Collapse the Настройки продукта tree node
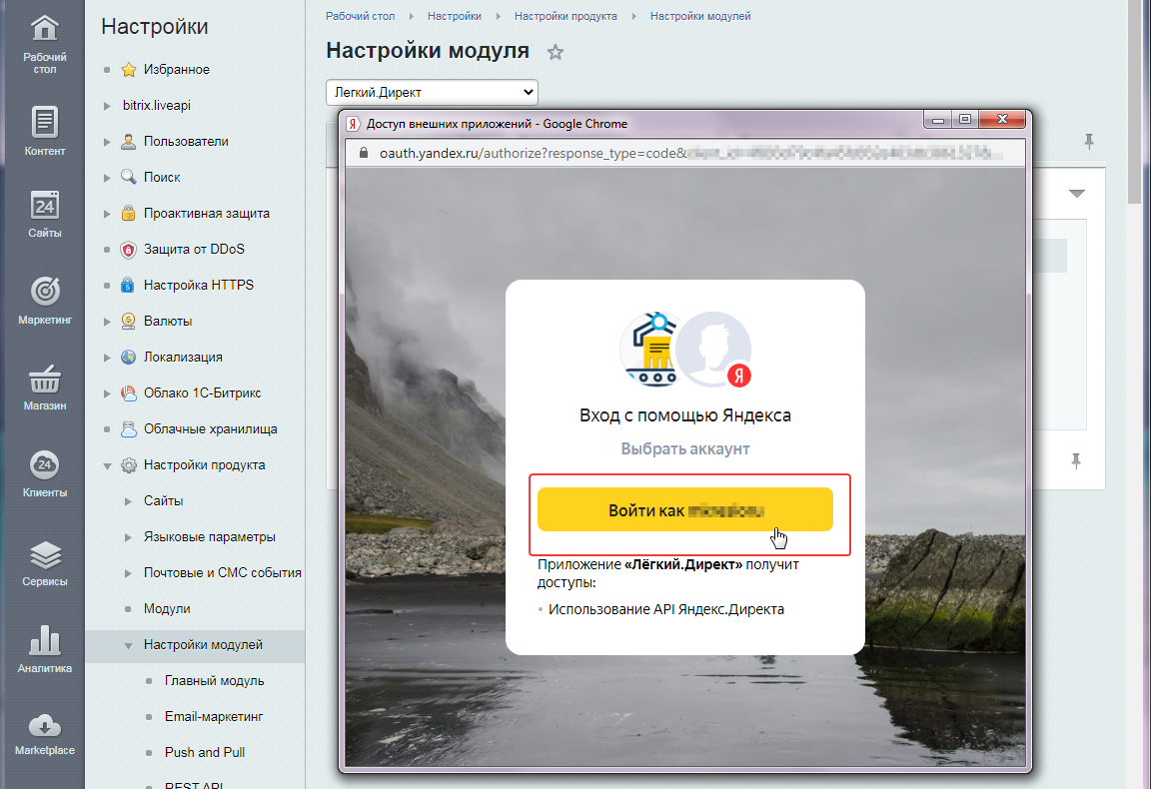Image resolution: width=1151 pixels, height=789 pixels. tap(107, 466)
